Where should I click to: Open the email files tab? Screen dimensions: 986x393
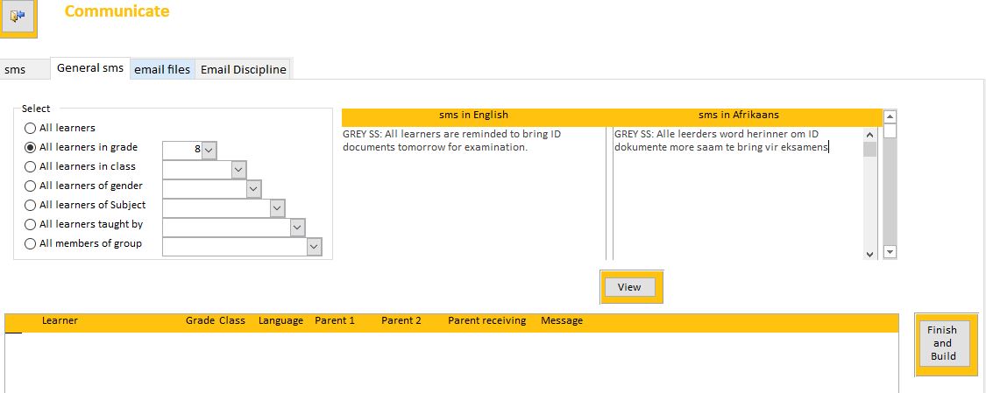pyautogui.click(x=162, y=70)
